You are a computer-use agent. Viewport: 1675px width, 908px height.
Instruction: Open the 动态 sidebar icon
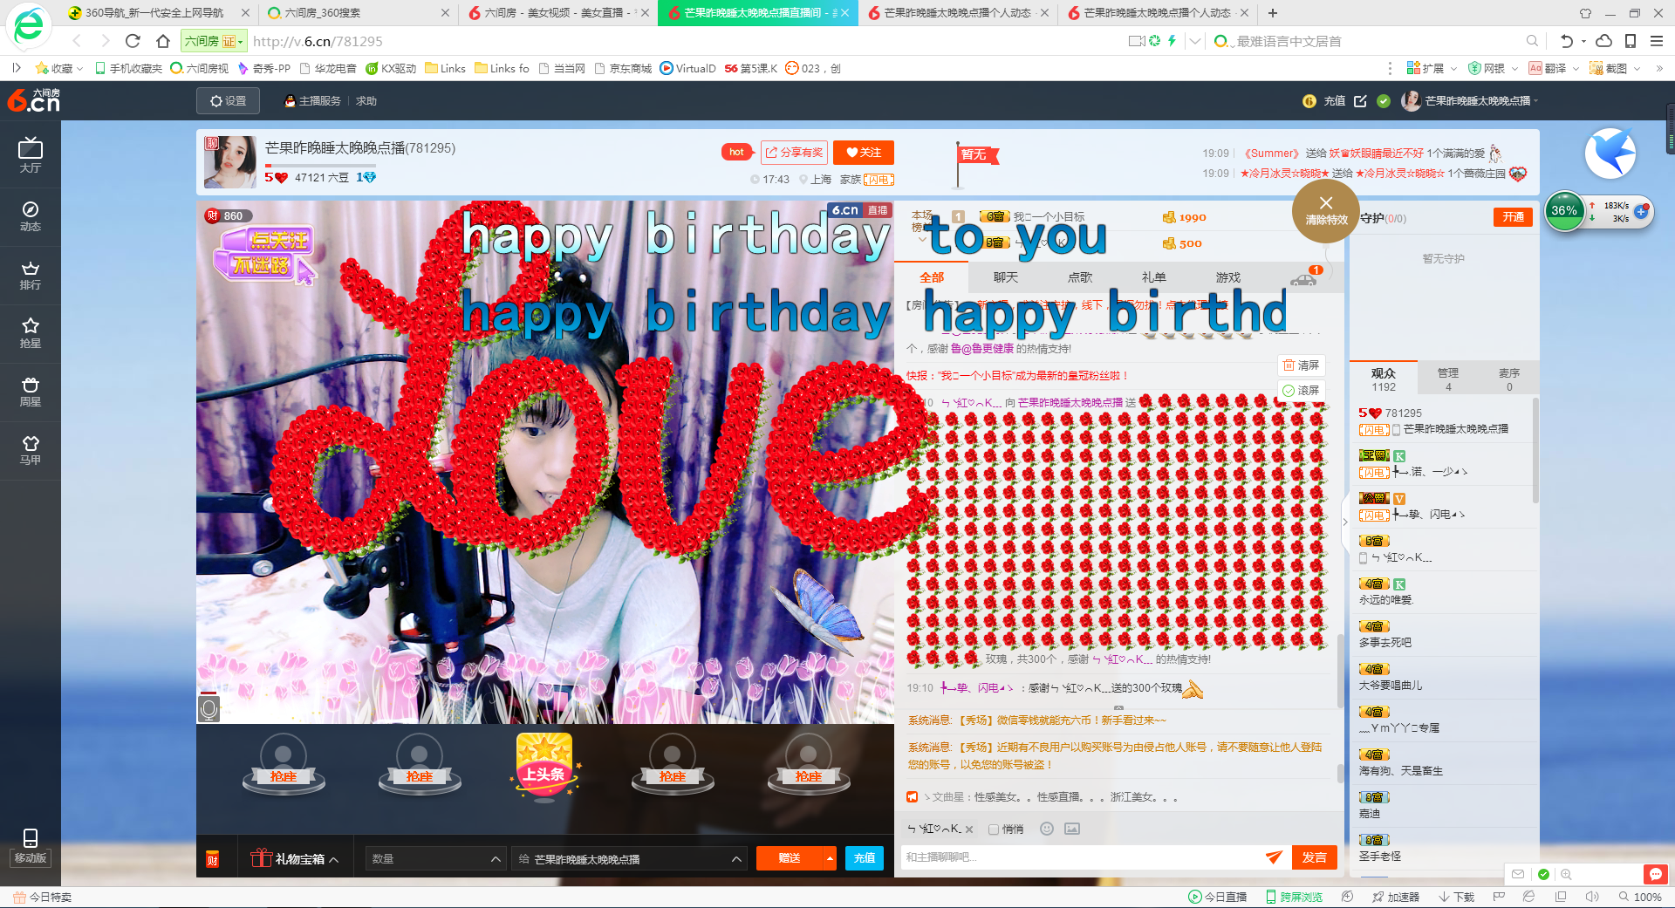(31, 215)
